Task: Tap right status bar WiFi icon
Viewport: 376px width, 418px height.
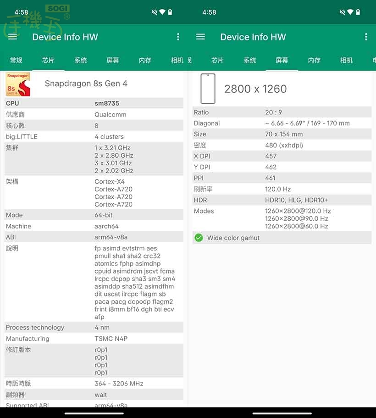Action: tap(350, 12)
